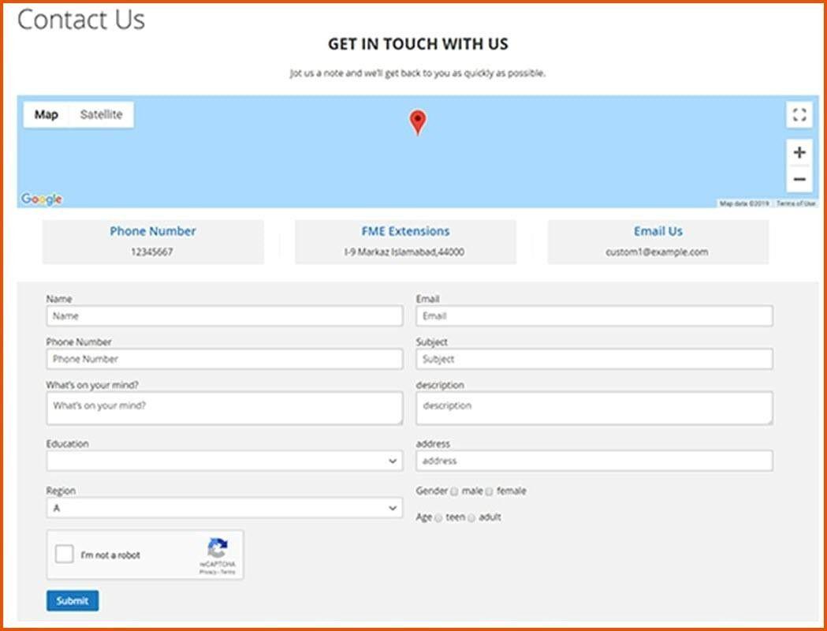Viewport: 827px width, 631px height.
Task: Choose the adult age option
Action: 471,518
